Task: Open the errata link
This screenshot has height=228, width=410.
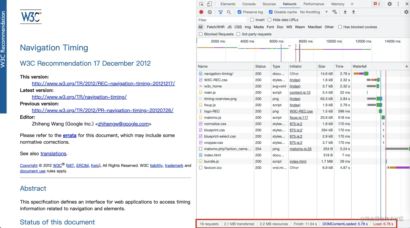Action: (x=70, y=135)
